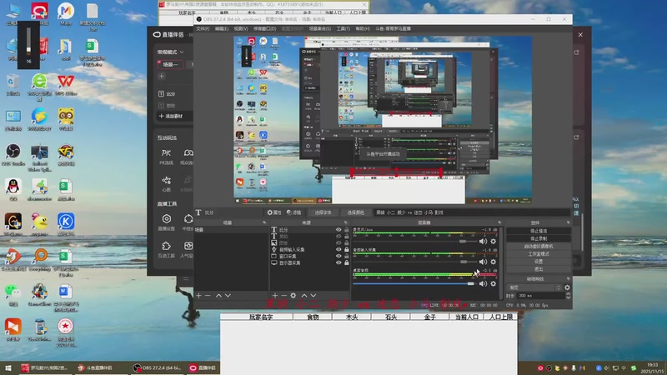
Task: Pop out Sources dock panel icon
Action: point(345,222)
